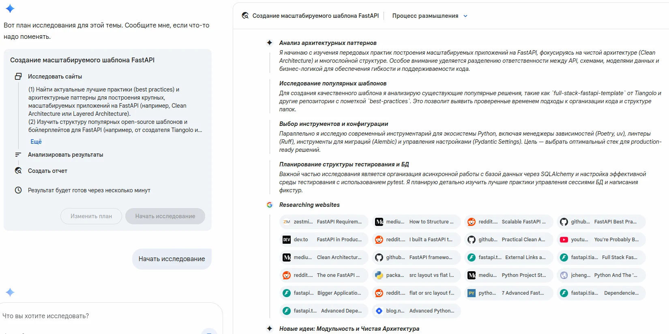The height and width of the screenshot is (334, 669).
Task: Click the "Создать отчет" report step icon
Action: pyautogui.click(x=18, y=170)
